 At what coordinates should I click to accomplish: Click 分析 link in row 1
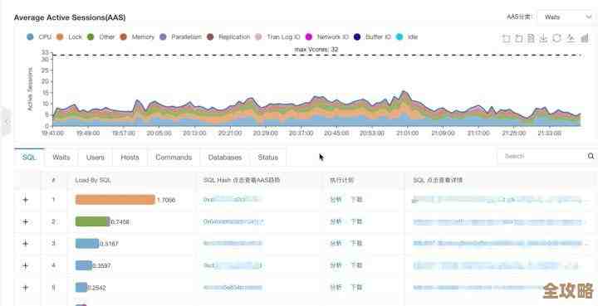point(336,199)
